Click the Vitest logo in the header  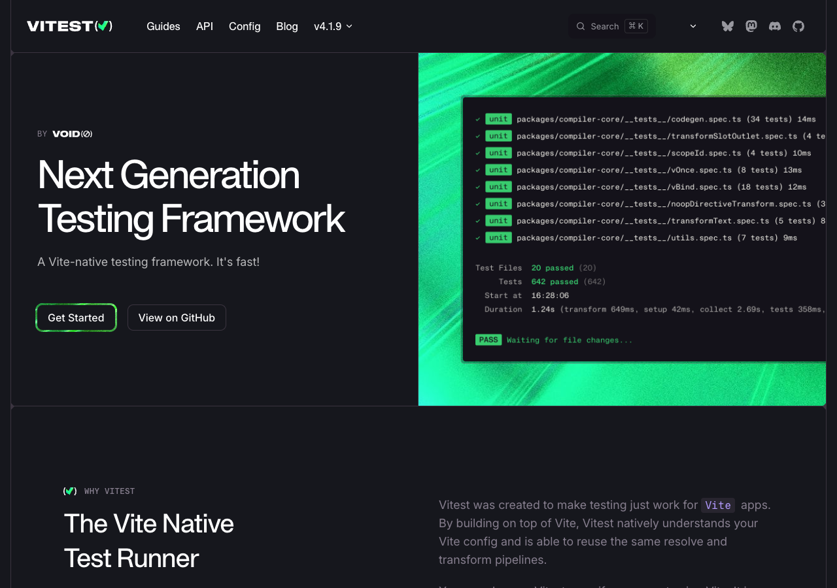(x=69, y=26)
